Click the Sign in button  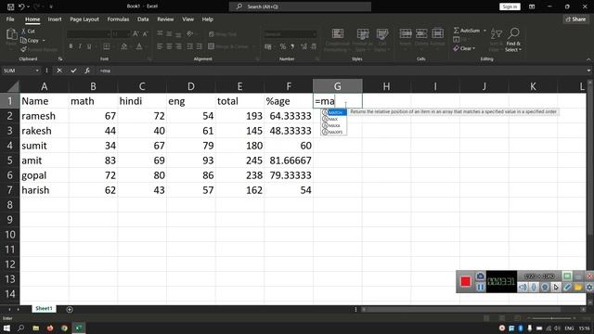(510, 6)
